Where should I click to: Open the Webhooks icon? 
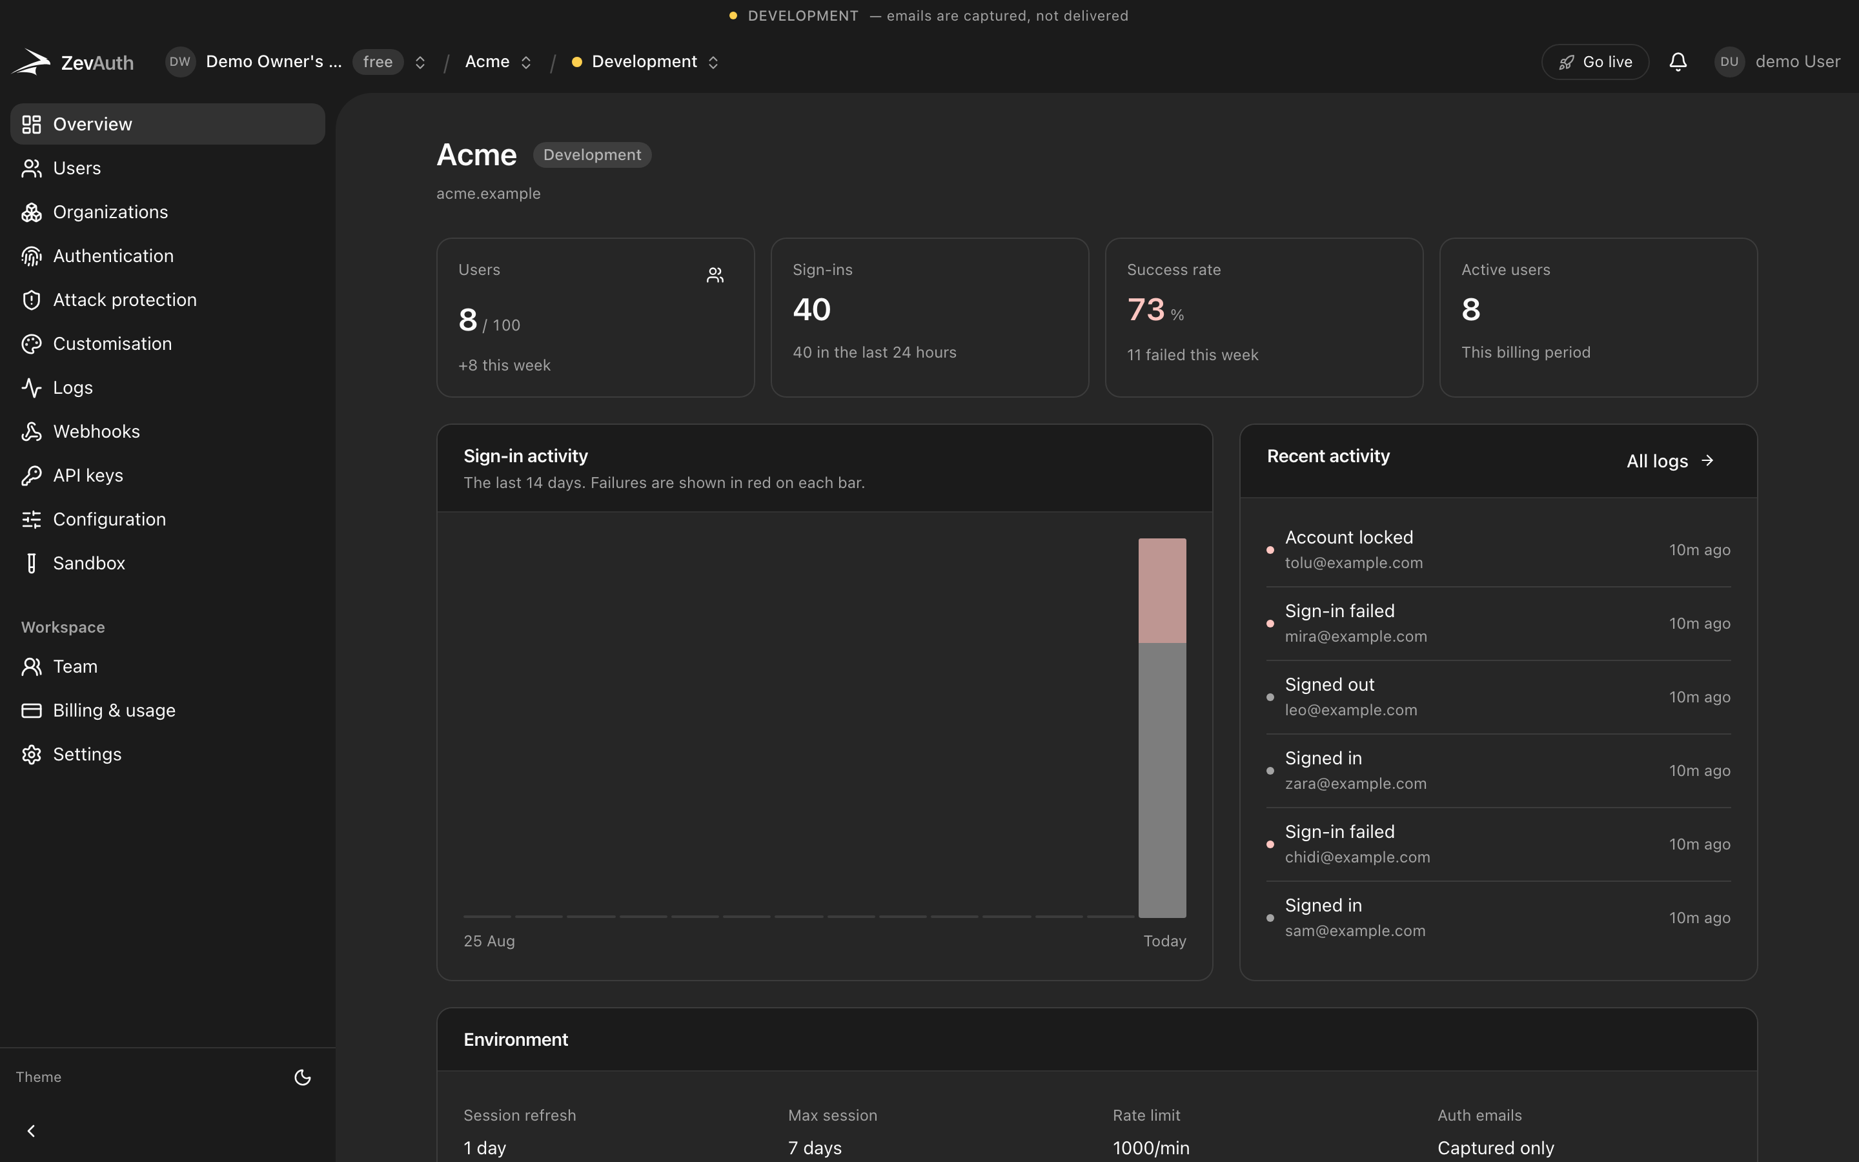pos(32,431)
